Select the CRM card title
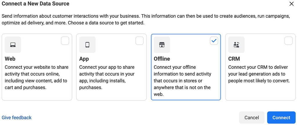Screen dimensions: 297x125 (x=234, y=59)
